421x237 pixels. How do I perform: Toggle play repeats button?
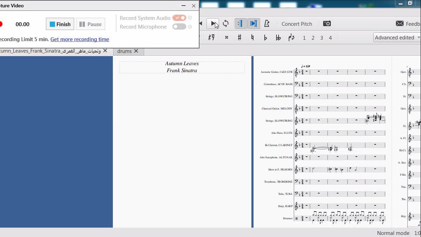240,24
